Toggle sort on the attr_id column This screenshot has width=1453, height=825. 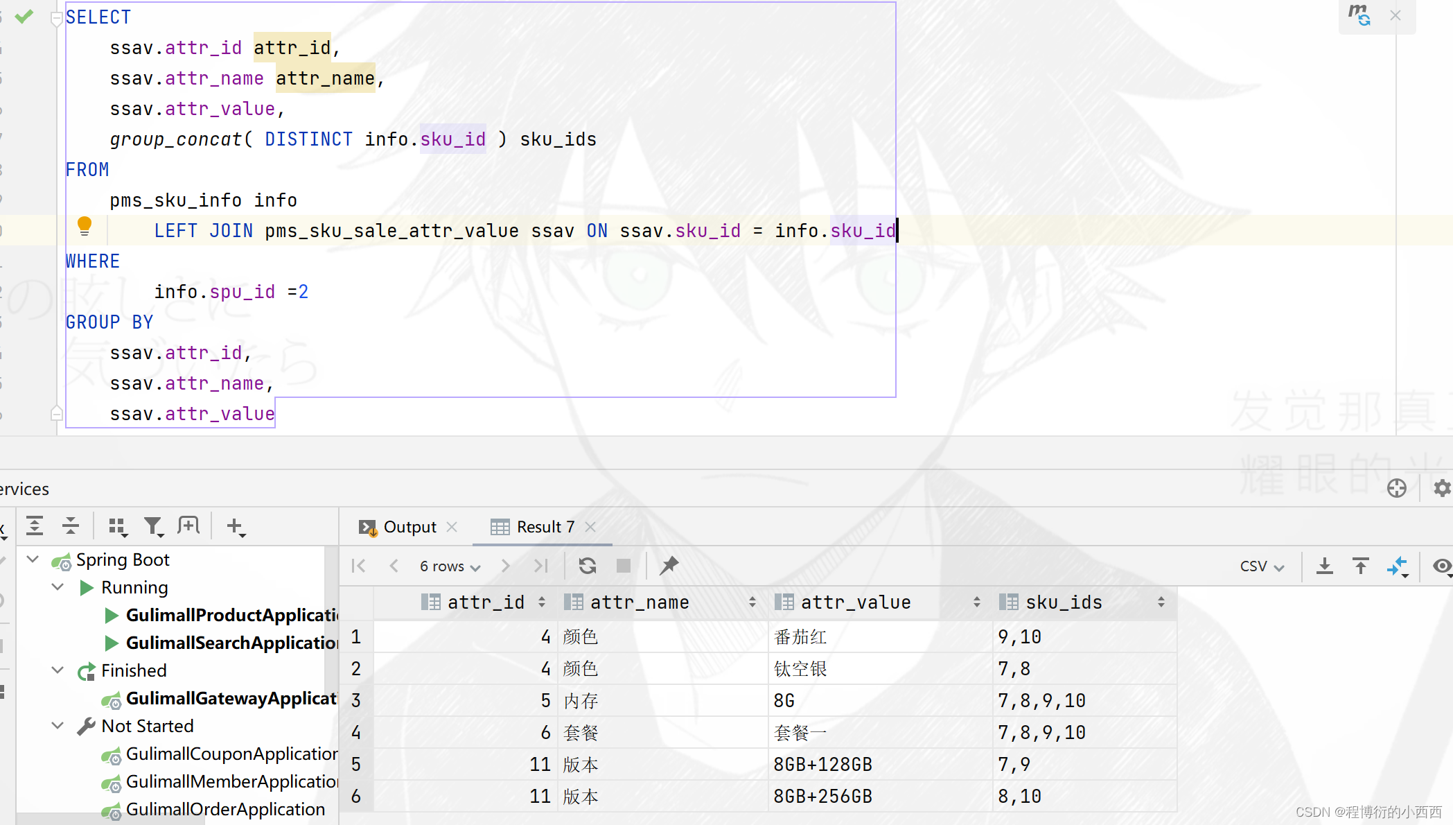point(542,602)
